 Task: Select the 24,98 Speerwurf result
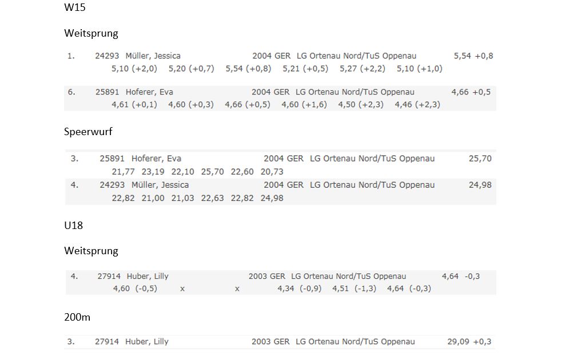point(480,186)
